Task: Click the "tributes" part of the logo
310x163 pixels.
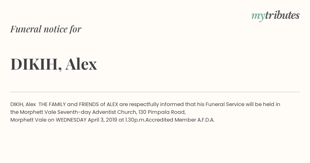Action: pyautogui.click(x=282, y=15)
